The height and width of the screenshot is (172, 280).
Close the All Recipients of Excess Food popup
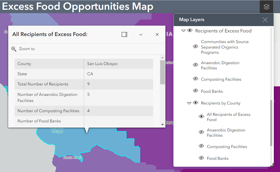[157, 34]
